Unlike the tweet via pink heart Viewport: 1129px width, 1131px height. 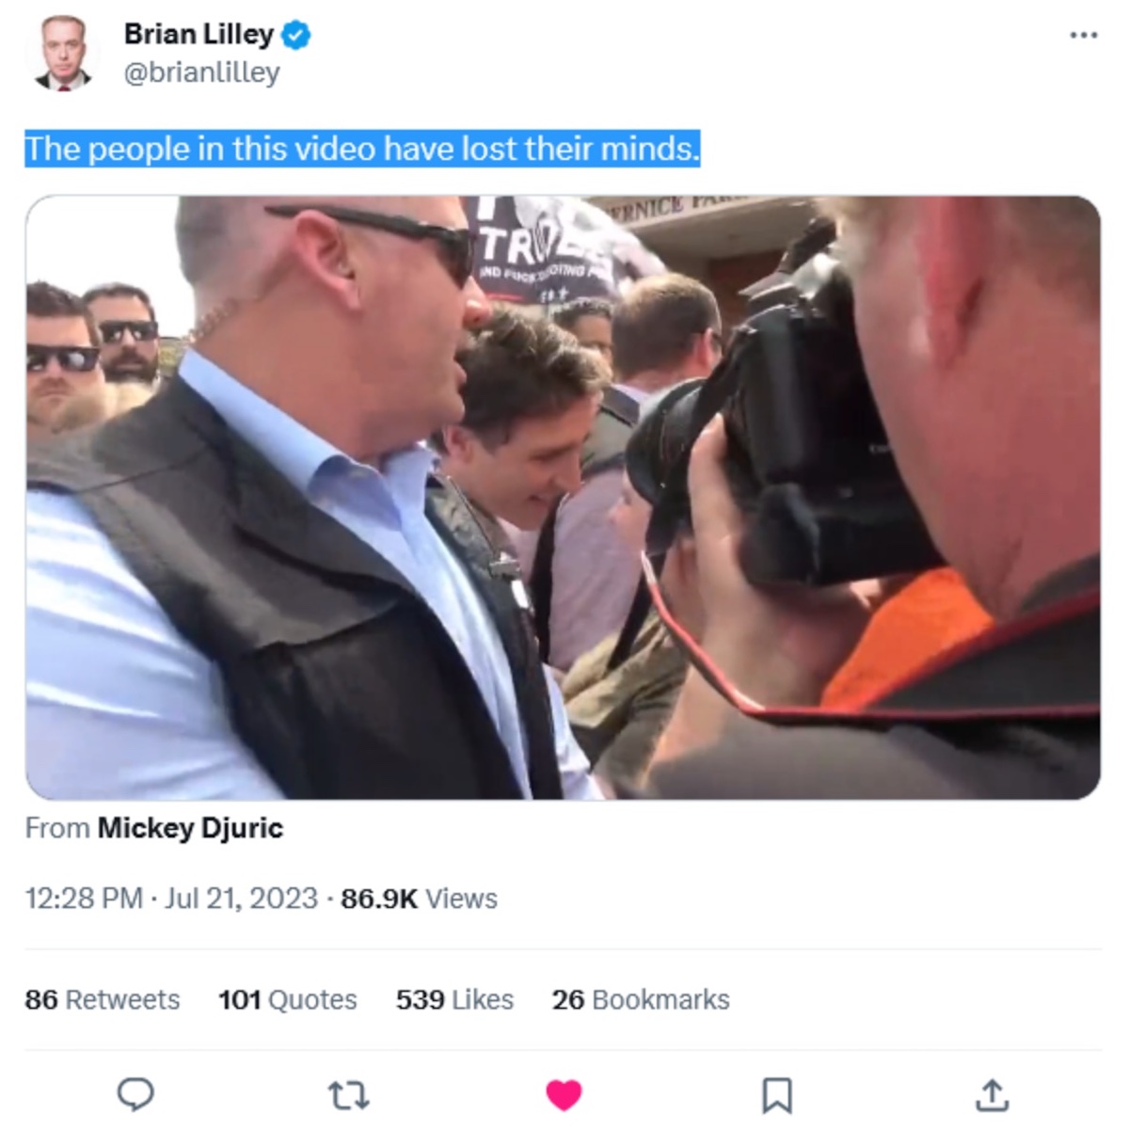point(564,1095)
